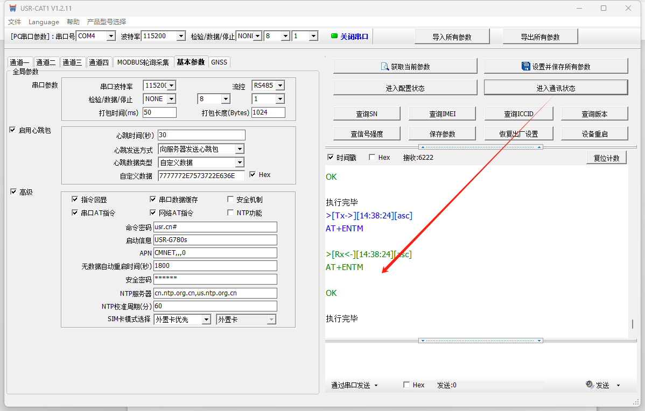
Task: Click the green serial port status indicator icon
Action: (334, 36)
